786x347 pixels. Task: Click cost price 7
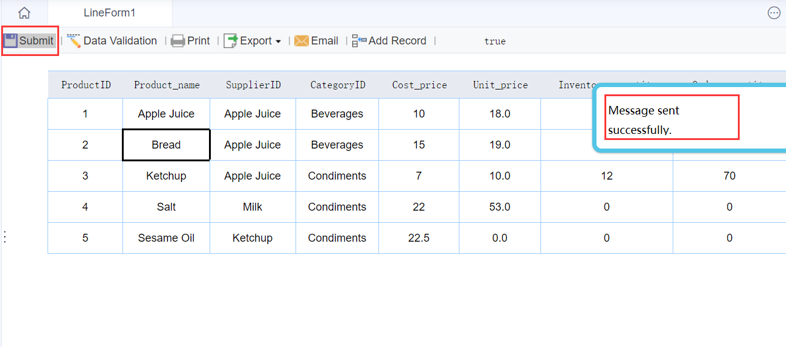point(419,176)
